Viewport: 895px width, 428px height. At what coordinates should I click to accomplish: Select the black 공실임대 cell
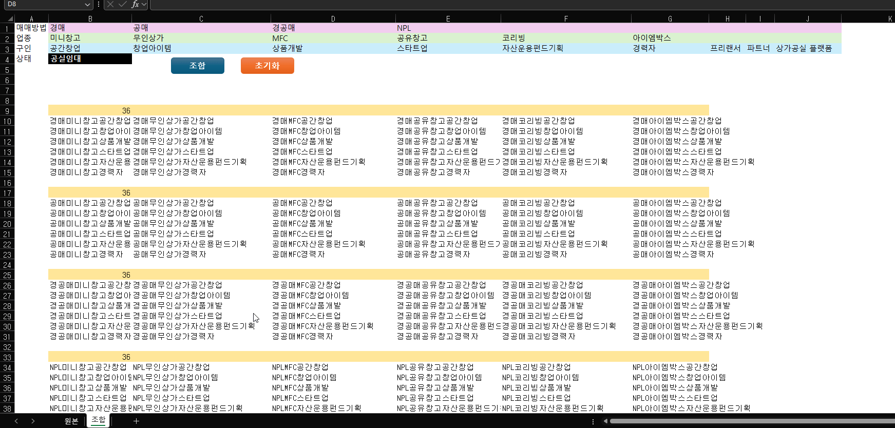pos(90,59)
